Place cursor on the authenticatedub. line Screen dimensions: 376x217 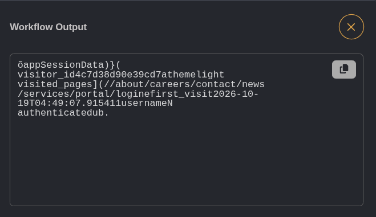pos(63,113)
